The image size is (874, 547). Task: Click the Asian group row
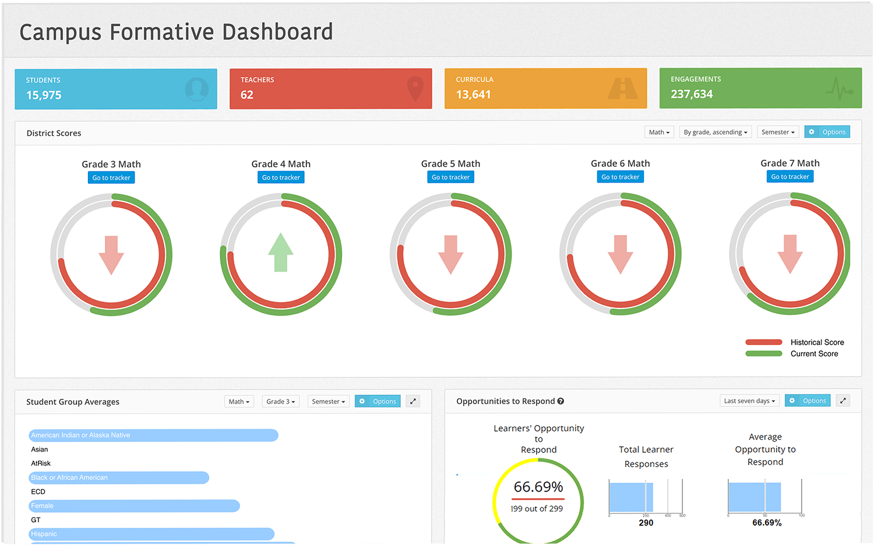40,450
